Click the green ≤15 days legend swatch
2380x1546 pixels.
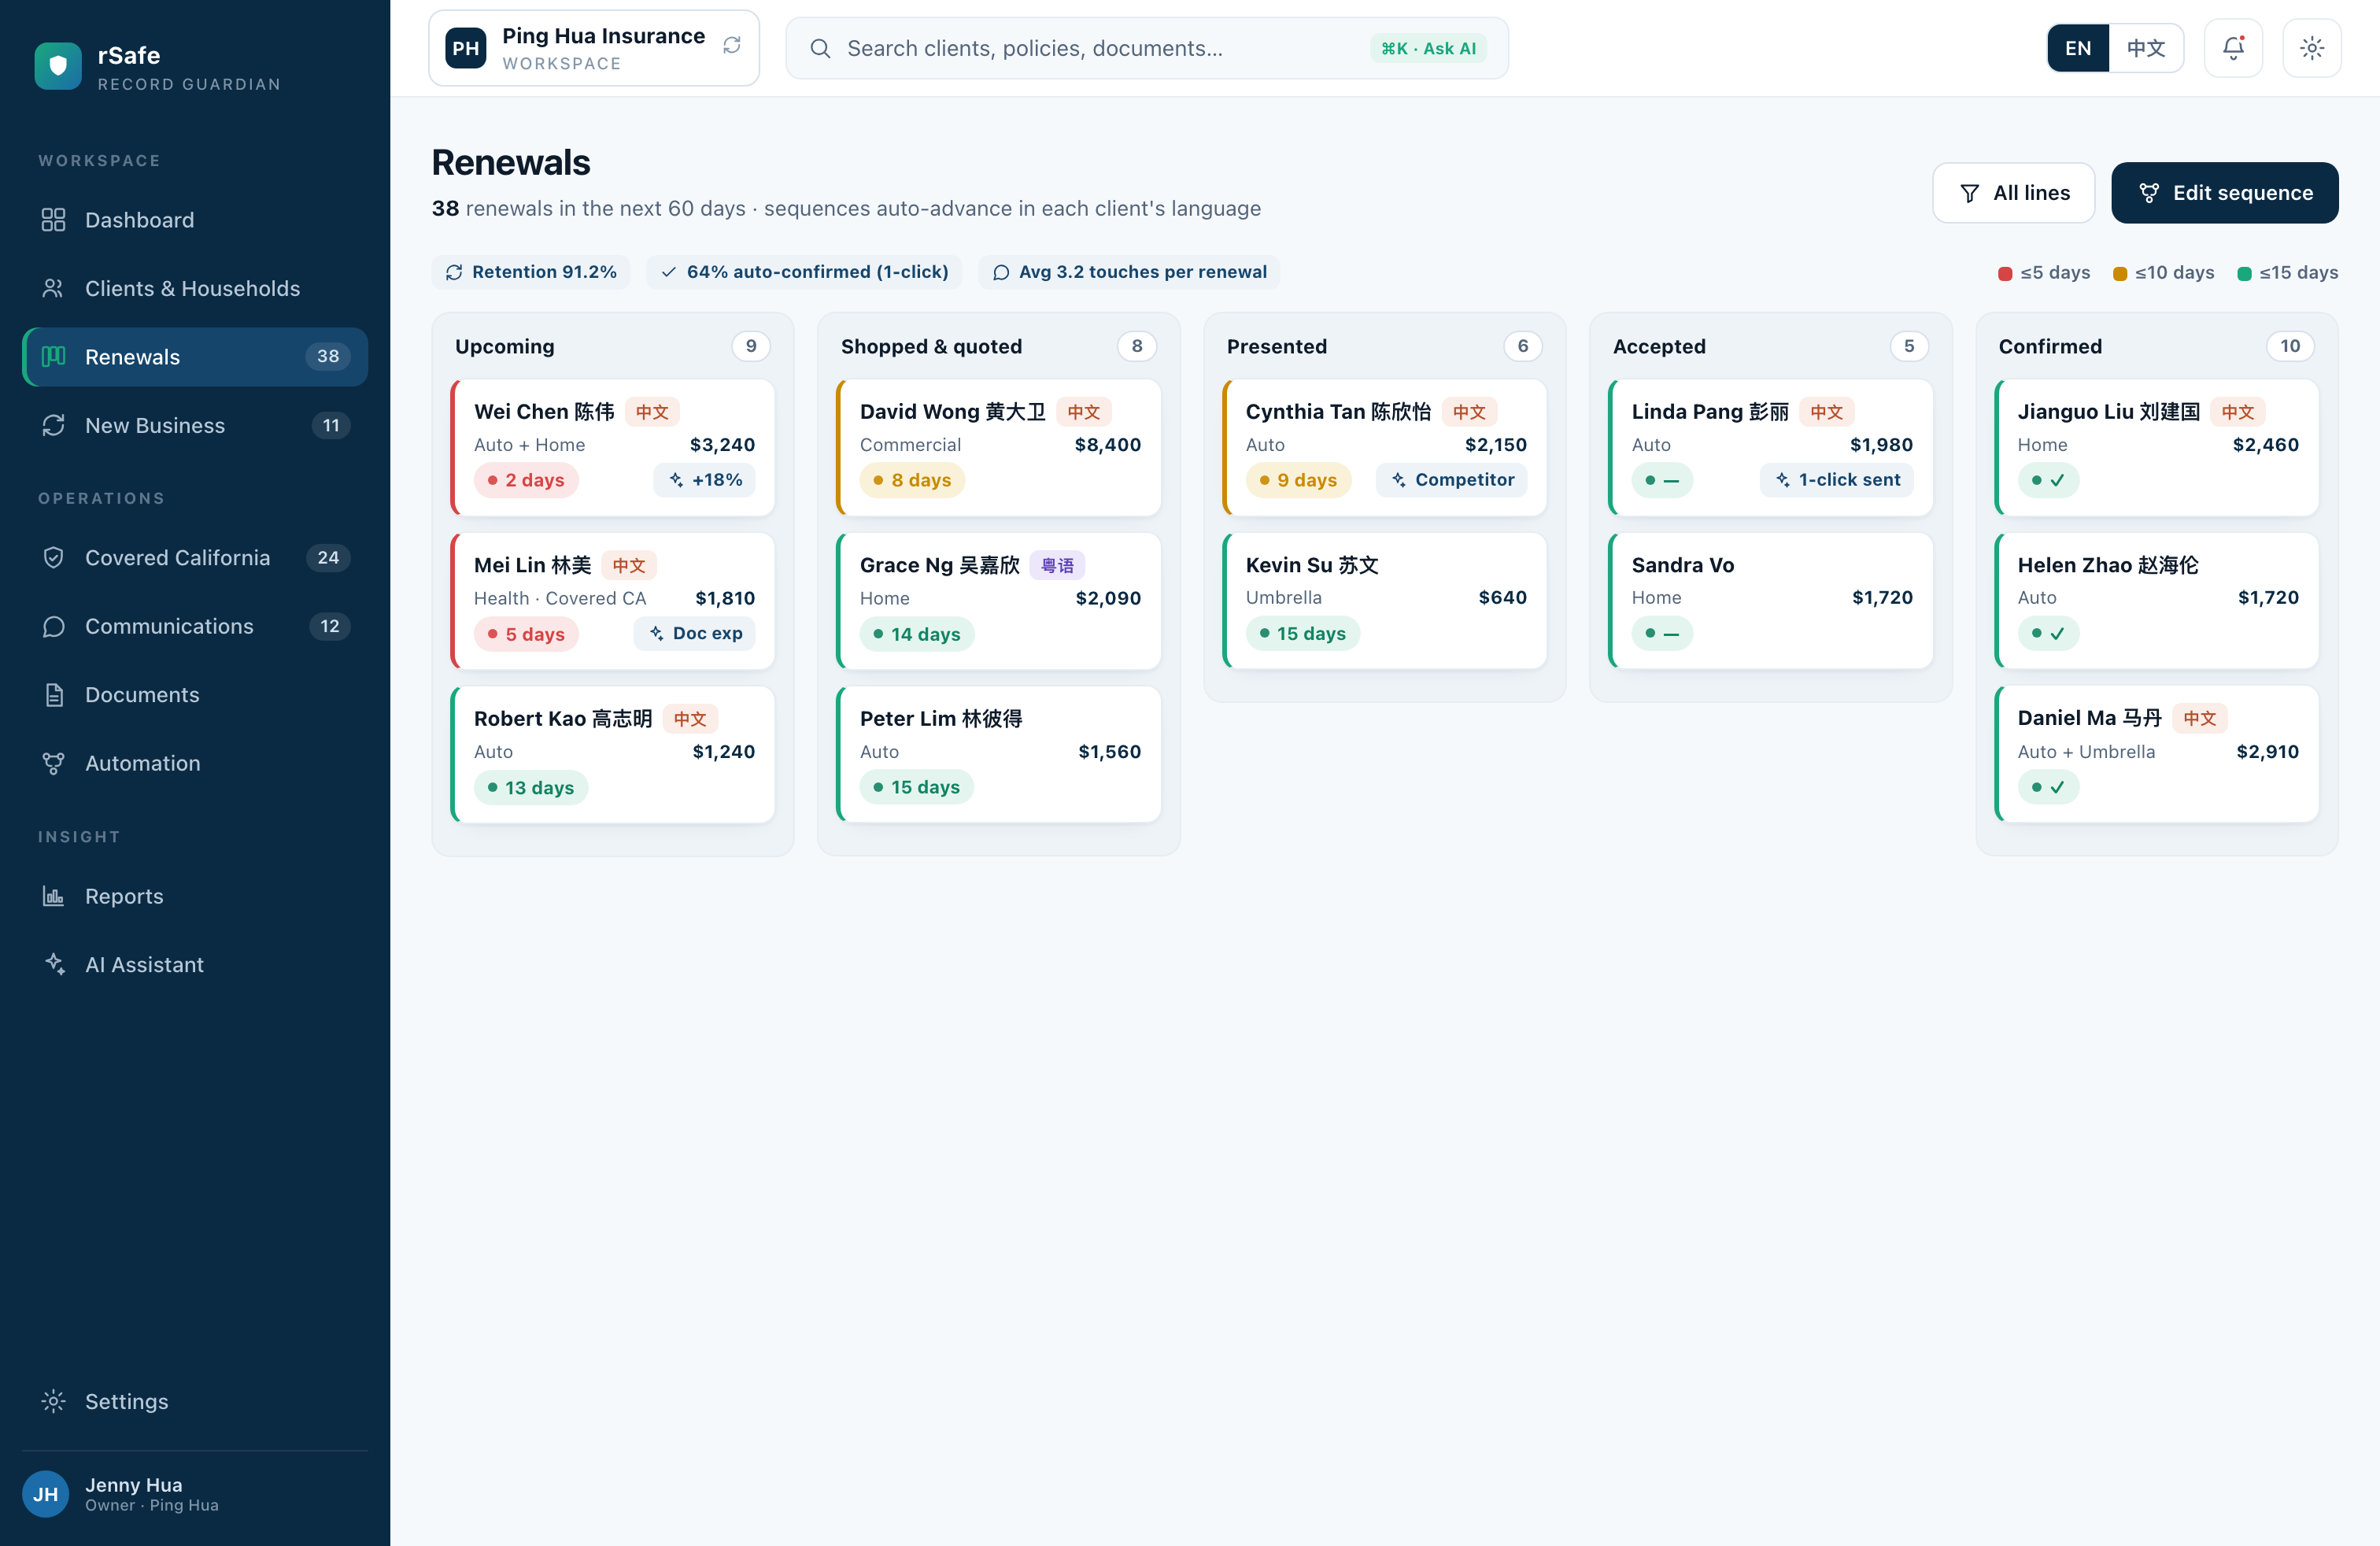tap(2244, 273)
